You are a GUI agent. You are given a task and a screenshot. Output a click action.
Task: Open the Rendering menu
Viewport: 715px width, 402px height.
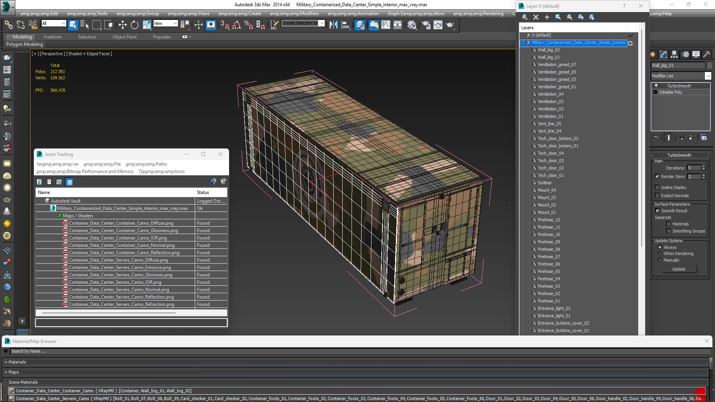click(x=478, y=13)
